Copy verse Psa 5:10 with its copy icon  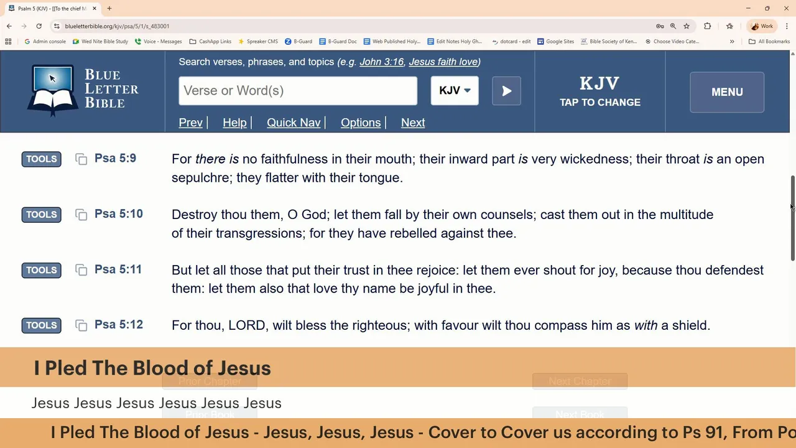[81, 215]
